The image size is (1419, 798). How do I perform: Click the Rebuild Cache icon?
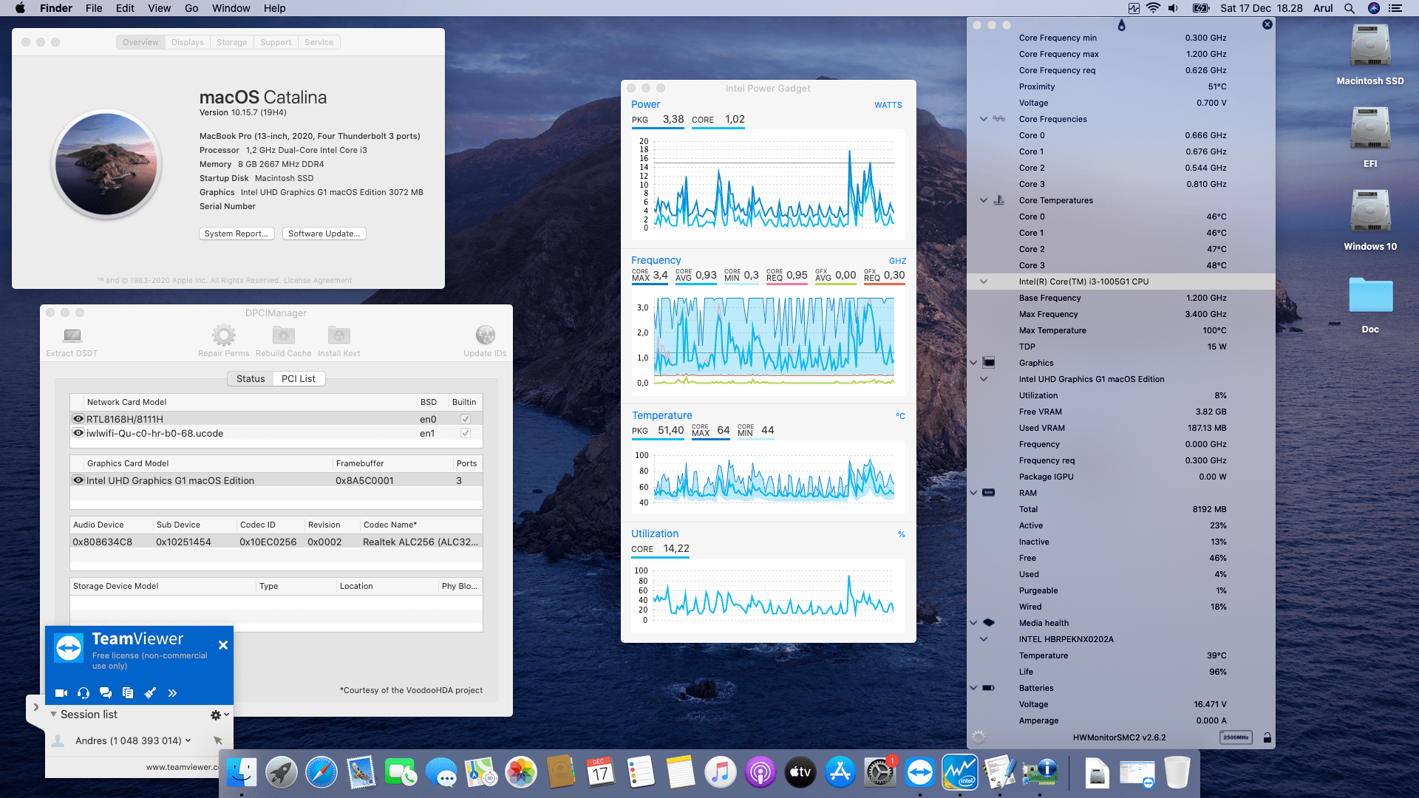pos(283,335)
